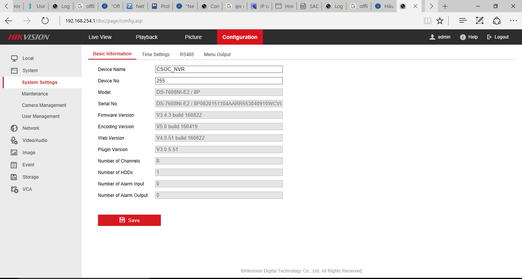This screenshot has width=522, height=279.
Task: Open the Camera Management submenu item
Action: click(44, 105)
